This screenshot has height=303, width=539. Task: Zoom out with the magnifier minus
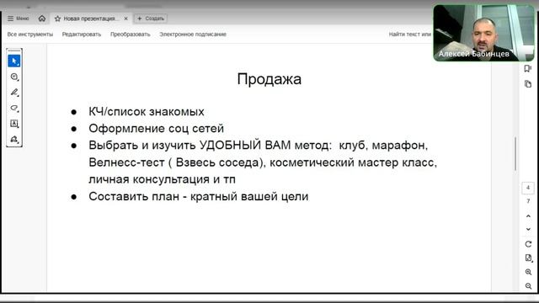528,286
